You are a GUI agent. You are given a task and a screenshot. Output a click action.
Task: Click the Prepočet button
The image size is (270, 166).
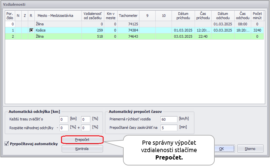click(x=82, y=139)
